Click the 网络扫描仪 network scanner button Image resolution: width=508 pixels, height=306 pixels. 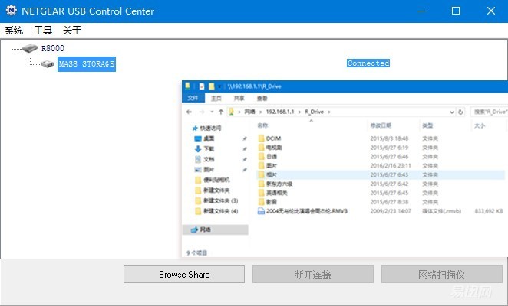coord(442,275)
